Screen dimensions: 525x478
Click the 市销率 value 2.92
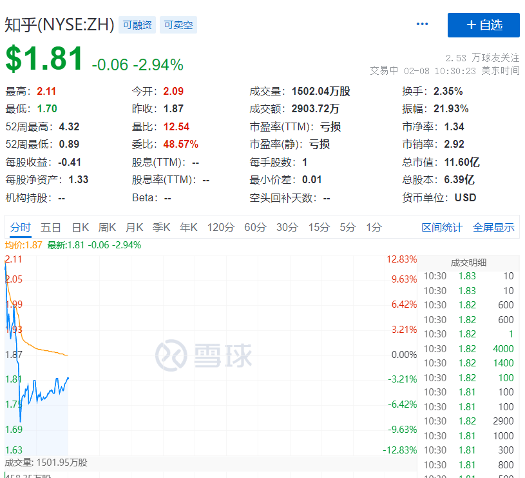tap(454, 144)
